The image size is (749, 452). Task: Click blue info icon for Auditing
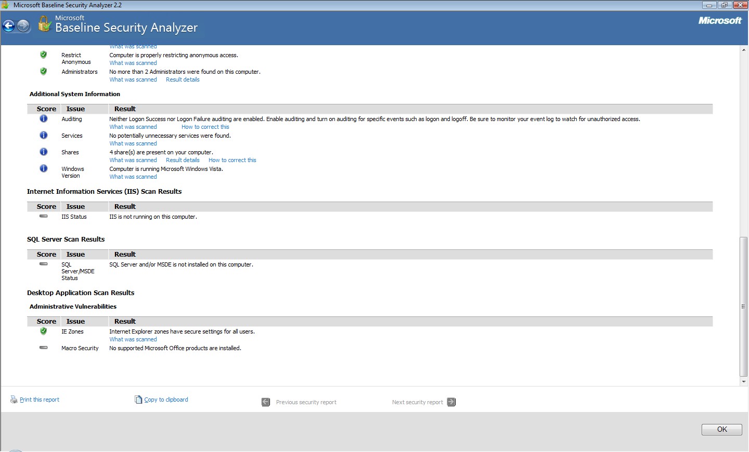[x=44, y=118]
